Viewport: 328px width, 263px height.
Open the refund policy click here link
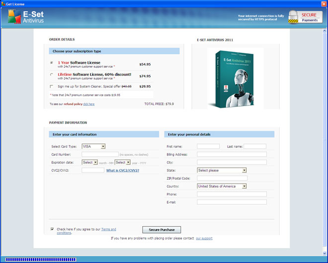click(89, 104)
